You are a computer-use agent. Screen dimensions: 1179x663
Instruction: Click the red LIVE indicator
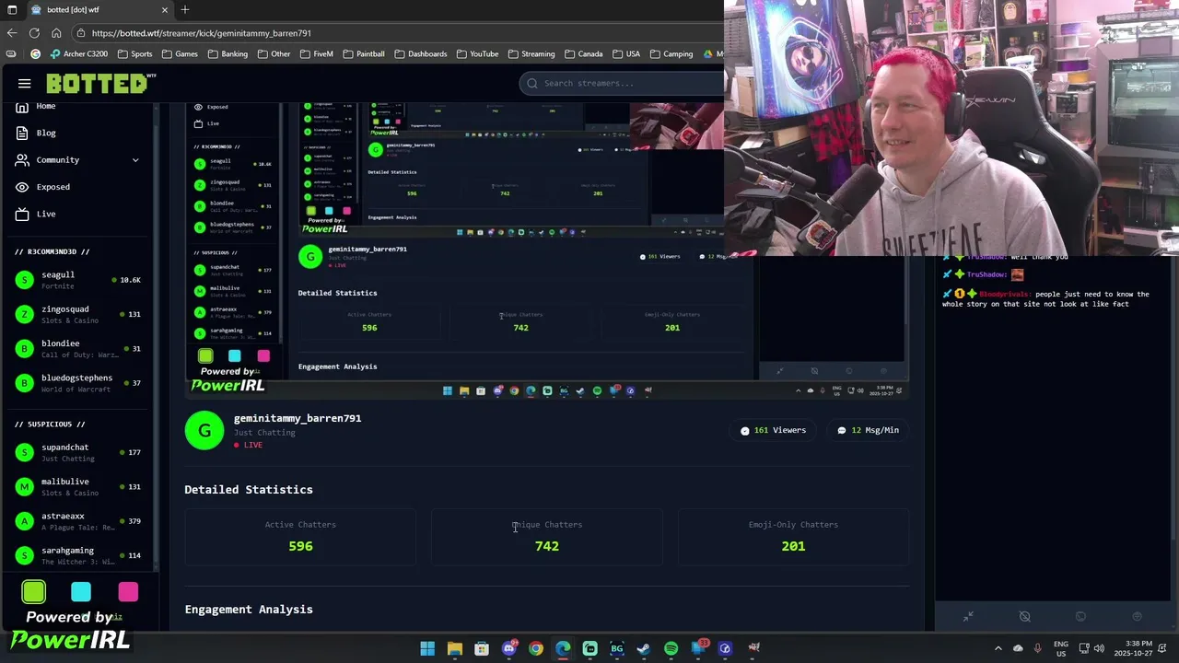[249, 445]
